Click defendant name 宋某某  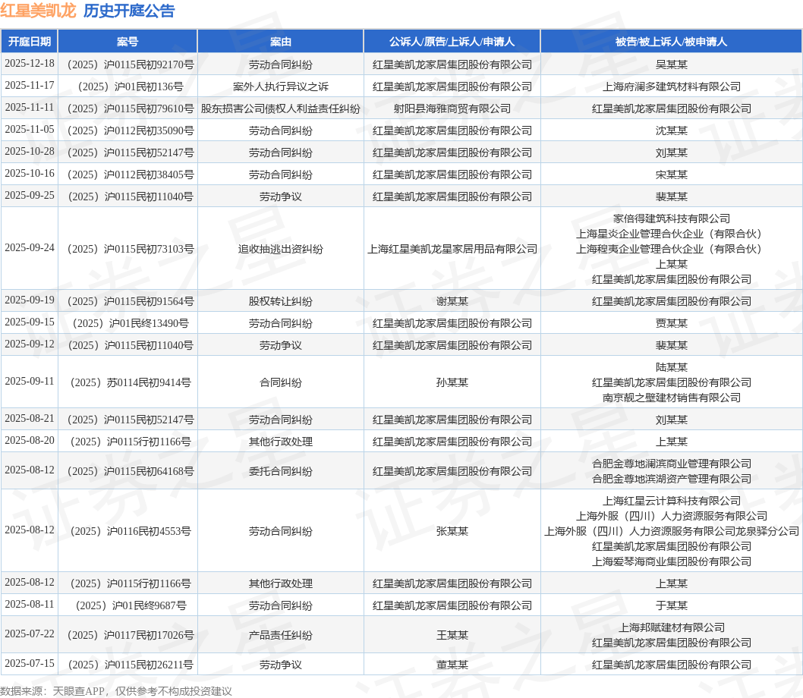coord(672,174)
